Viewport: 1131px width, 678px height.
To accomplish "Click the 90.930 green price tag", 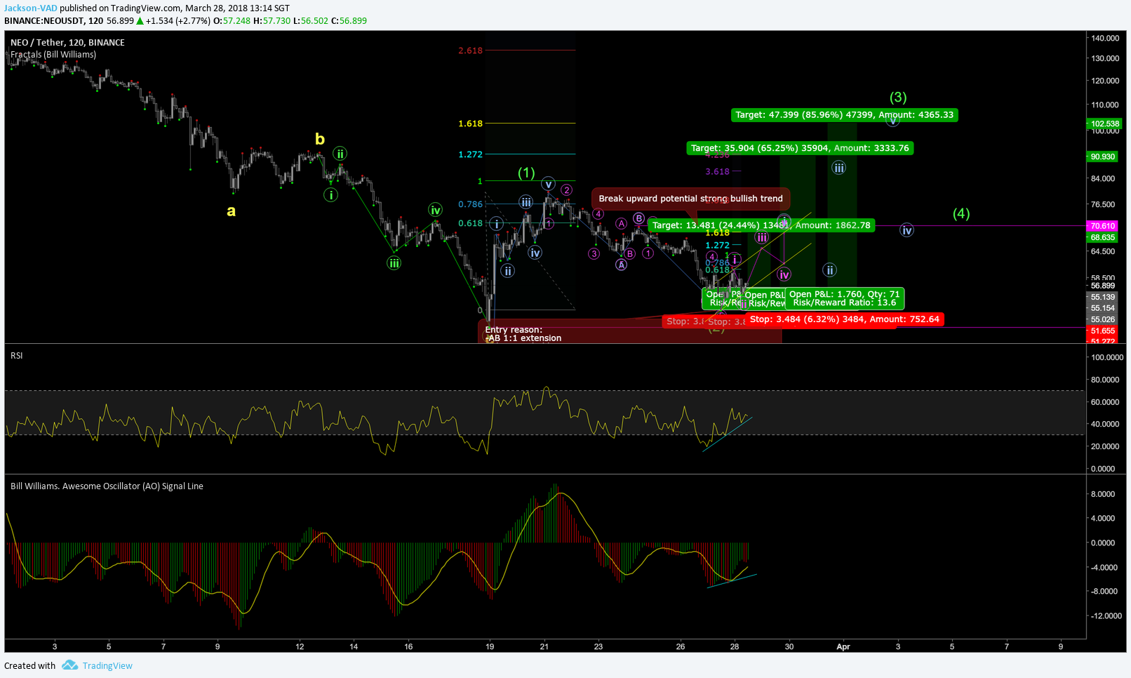I will (1103, 157).
